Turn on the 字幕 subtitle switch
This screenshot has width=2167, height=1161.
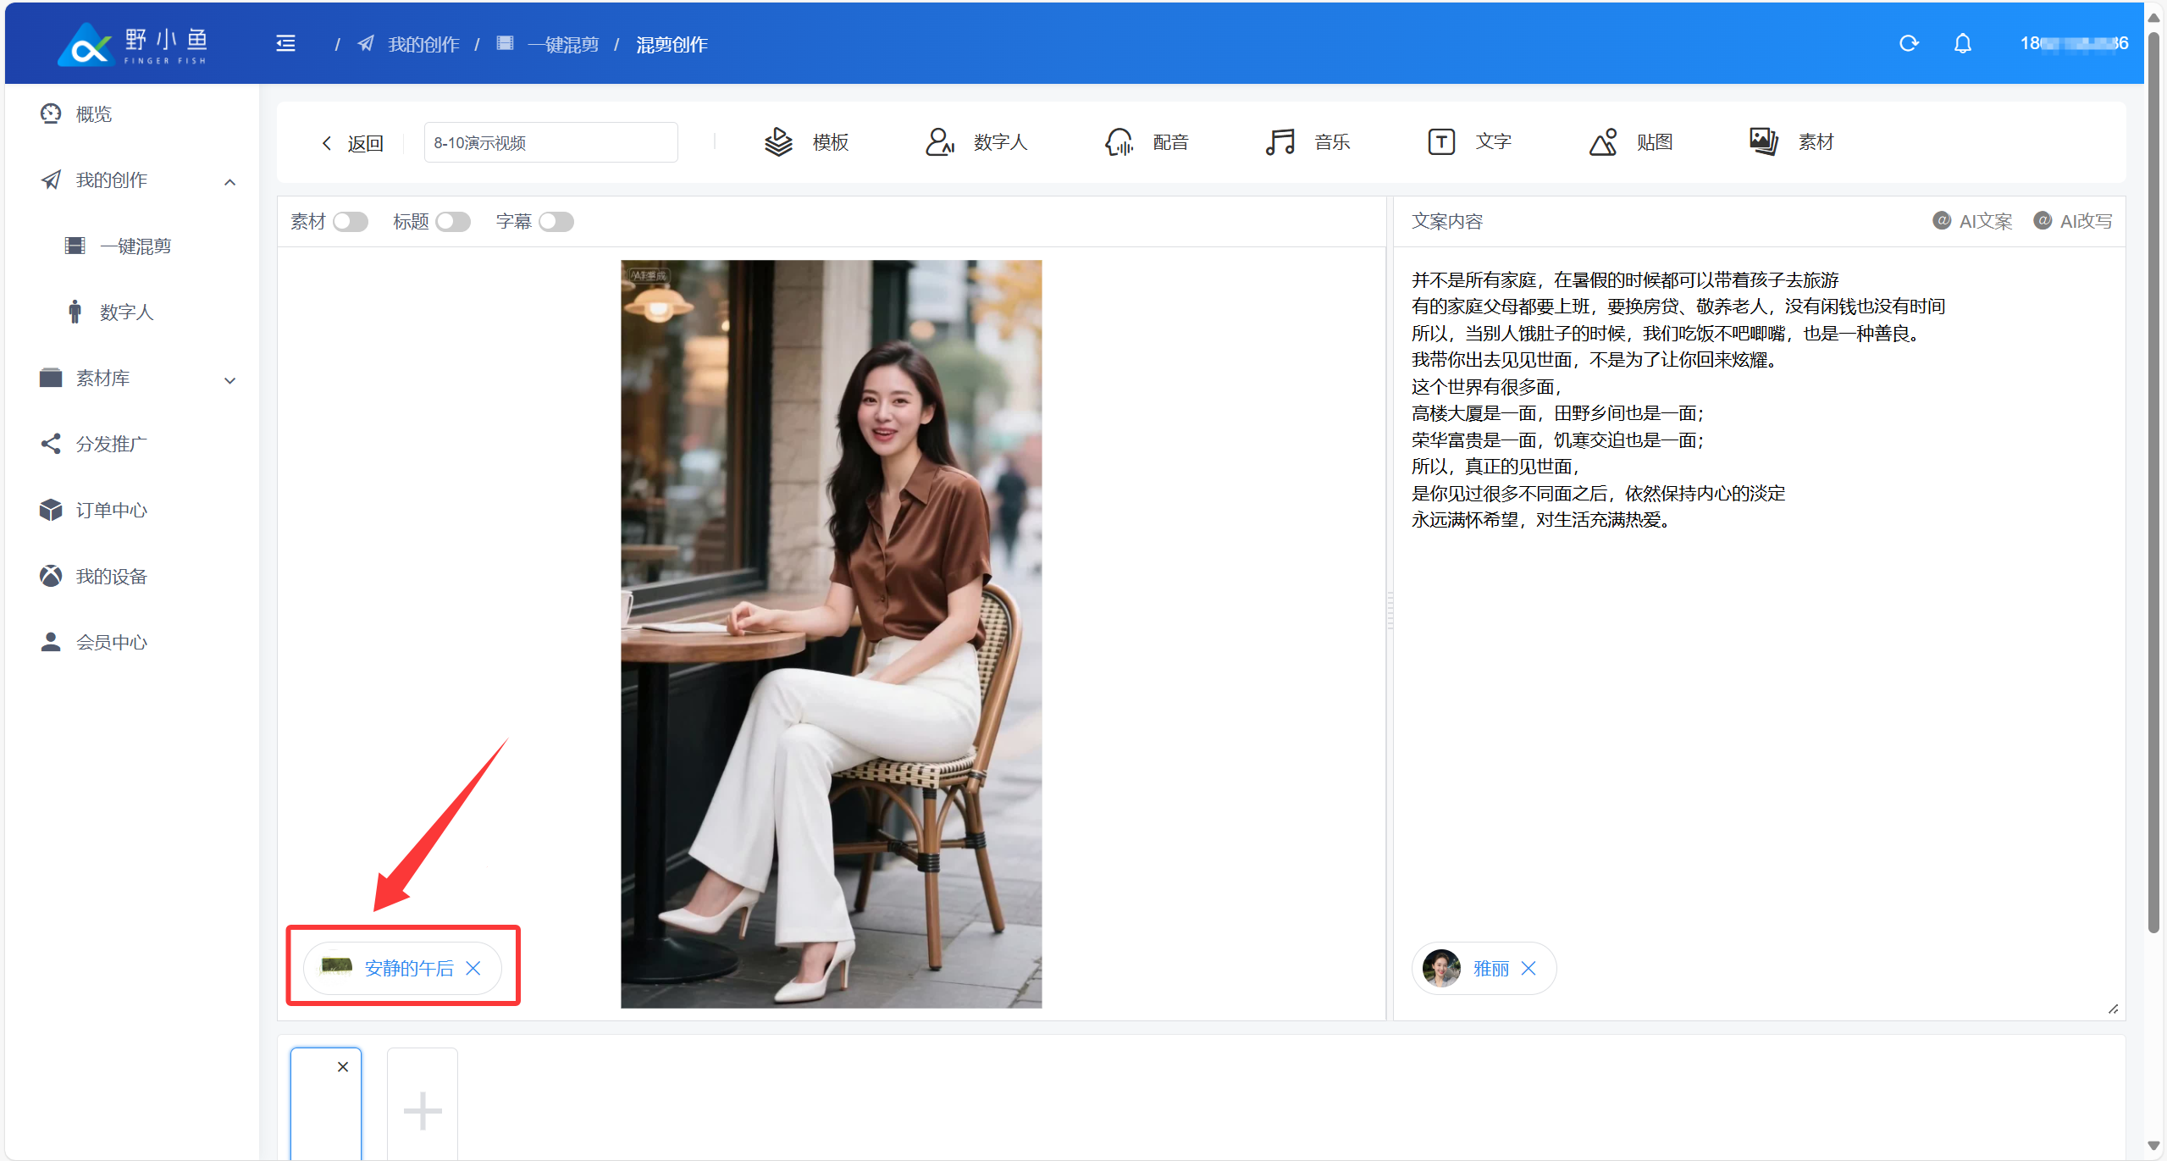tap(556, 222)
